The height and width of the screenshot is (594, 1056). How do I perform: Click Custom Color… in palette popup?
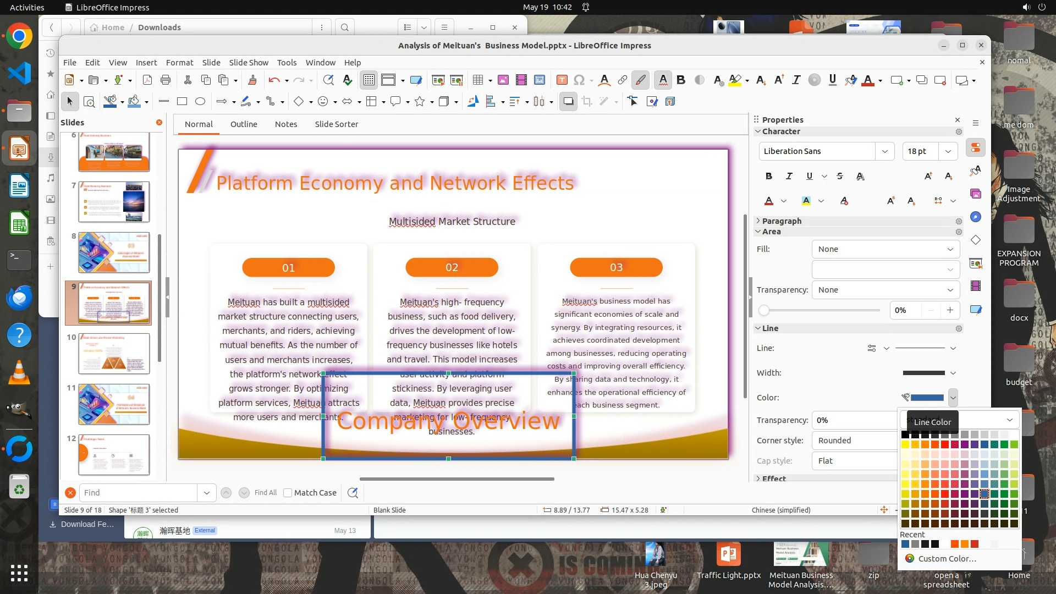pyautogui.click(x=947, y=558)
